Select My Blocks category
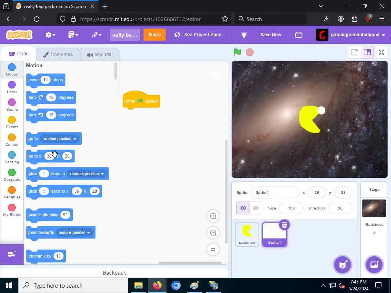 click(12, 210)
